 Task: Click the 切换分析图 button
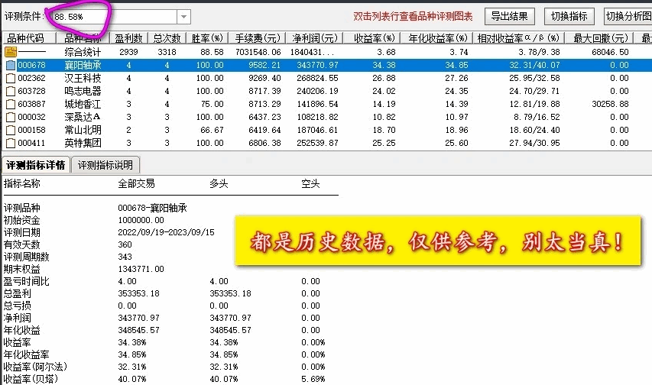pos(628,16)
